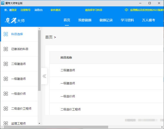Click the 二级建造师 sidebar icon

(x=6, y=64)
